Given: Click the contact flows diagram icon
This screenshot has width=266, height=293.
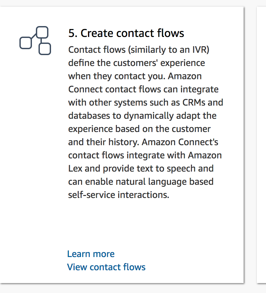Looking at the screenshot, I should (x=35, y=41).
